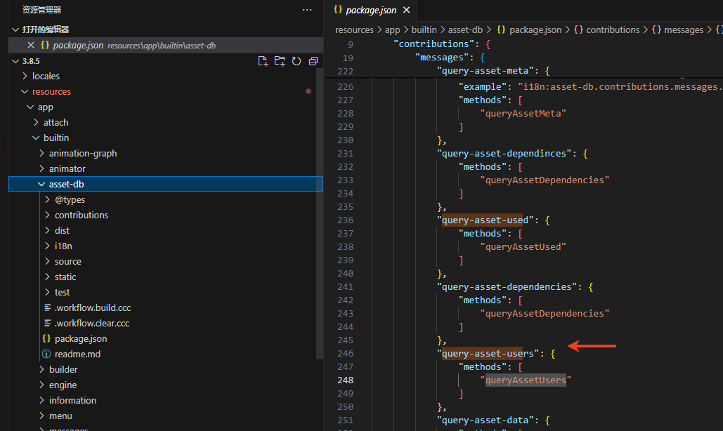Expand the builder folder
Viewport: 723px width, 431px height.
pos(63,369)
